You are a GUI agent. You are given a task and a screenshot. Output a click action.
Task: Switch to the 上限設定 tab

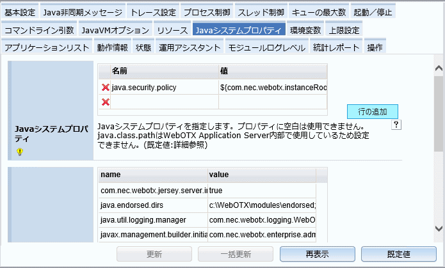(x=344, y=30)
